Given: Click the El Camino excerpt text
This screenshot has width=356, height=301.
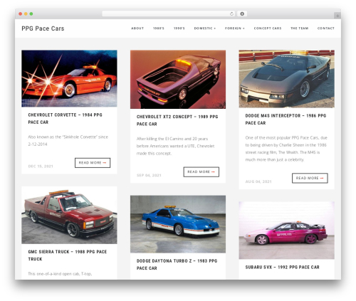Looking at the screenshot, I should (176, 146).
